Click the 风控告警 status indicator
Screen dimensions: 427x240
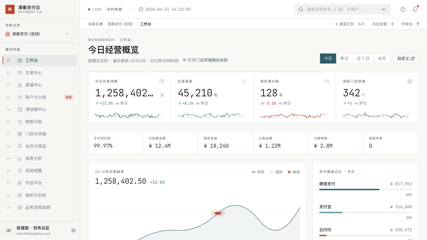(383, 24)
